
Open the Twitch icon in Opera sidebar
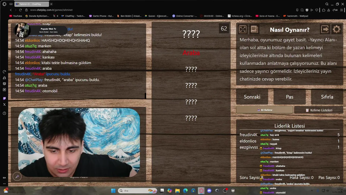point(4,98)
